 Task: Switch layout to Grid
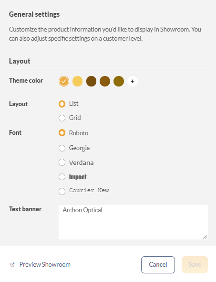click(x=62, y=118)
